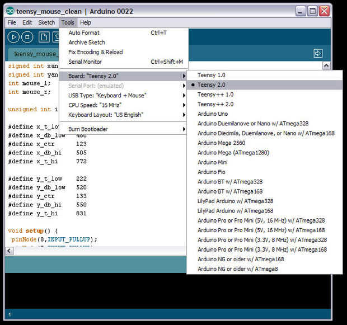The image size is (347, 325).
Task: Select Arduino Mega (ATmega1280) board
Action: click(x=265, y=153)
